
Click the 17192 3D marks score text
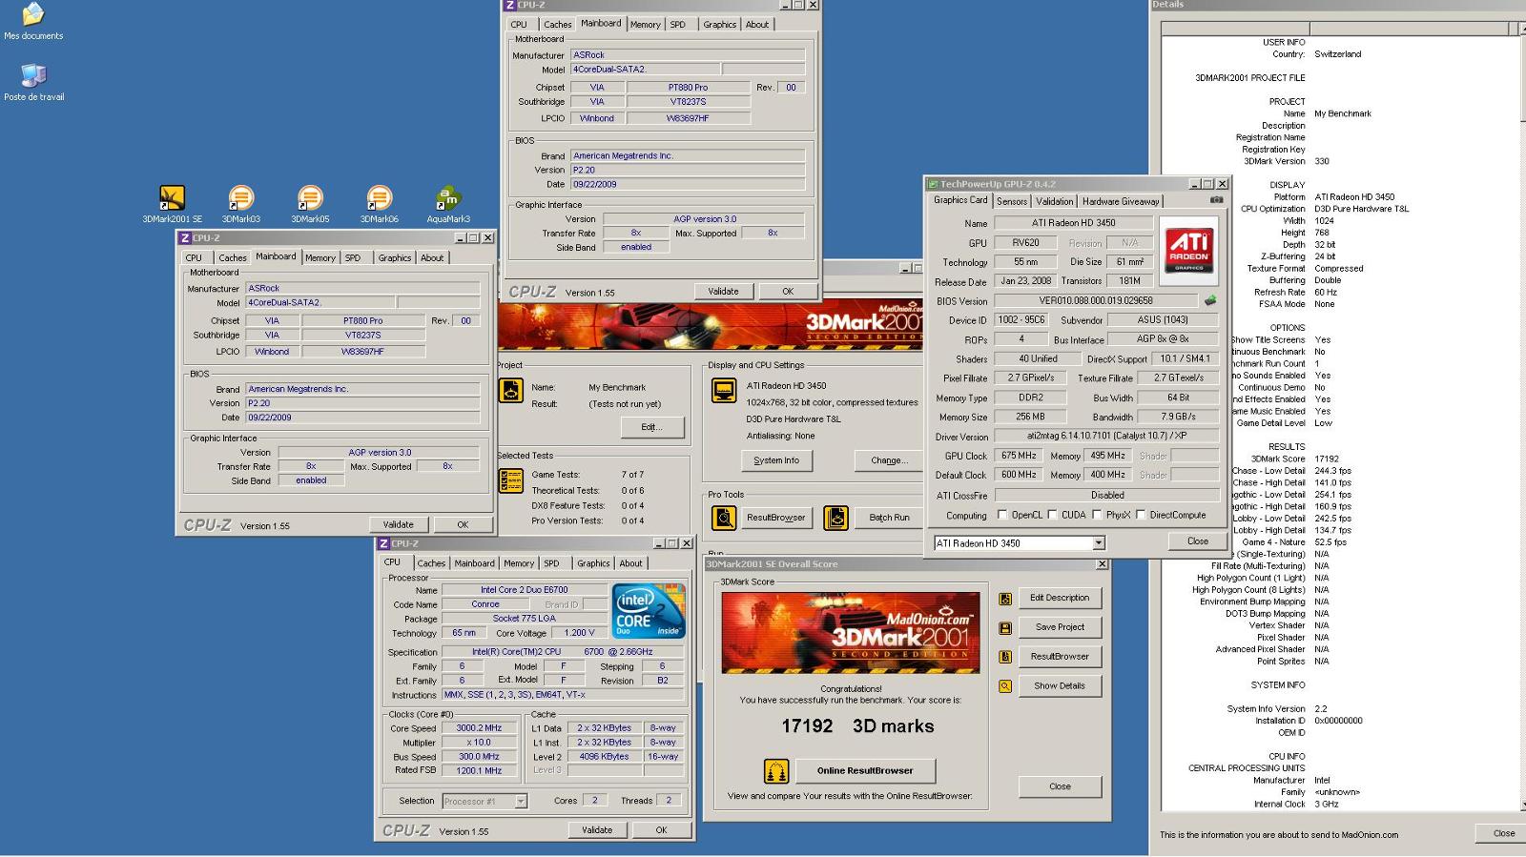pyautogui.click(x=857, y=726)
